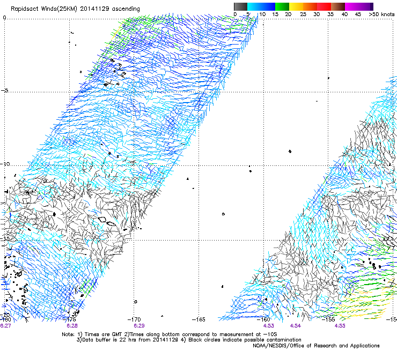Click the latitude '-5' axis label
397x349 pixels.
coord(4,91)
